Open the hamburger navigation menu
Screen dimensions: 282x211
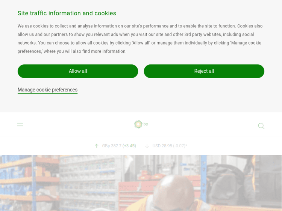pos(20,124)
